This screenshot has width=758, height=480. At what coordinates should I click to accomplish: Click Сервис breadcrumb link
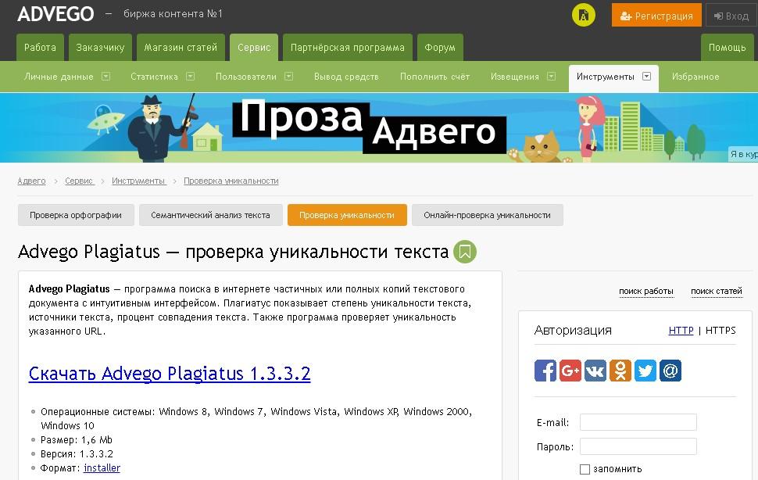79,181
